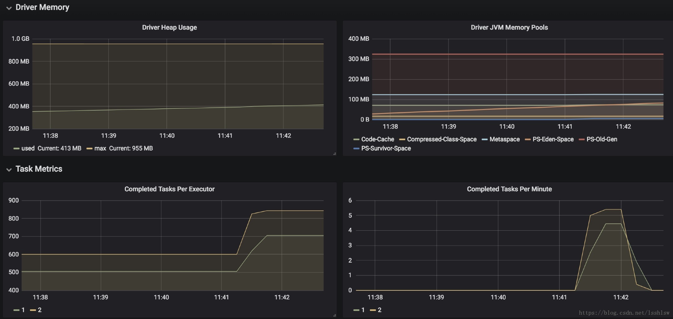
Task: Click the '300 MB' y-axis label
Action: [x=359, y=59]
